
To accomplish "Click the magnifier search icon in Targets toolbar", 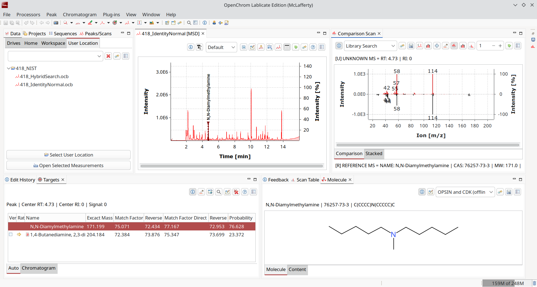I will click(x=219, y=192).
